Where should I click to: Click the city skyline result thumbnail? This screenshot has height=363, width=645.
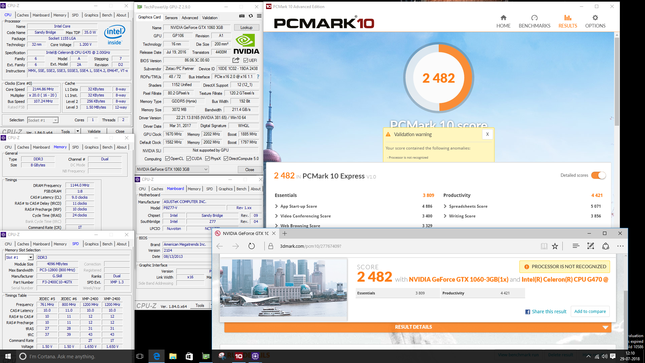click(x=284, y=288)
